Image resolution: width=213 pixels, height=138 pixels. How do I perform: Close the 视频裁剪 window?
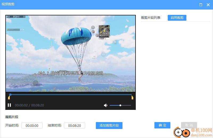pos(208,5)
